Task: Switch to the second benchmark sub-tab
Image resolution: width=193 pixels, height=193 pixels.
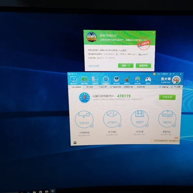Action: coord(90,87)
